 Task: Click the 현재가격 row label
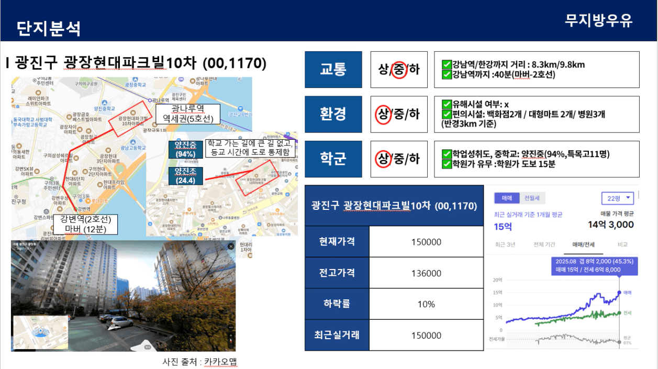[337, 242]
